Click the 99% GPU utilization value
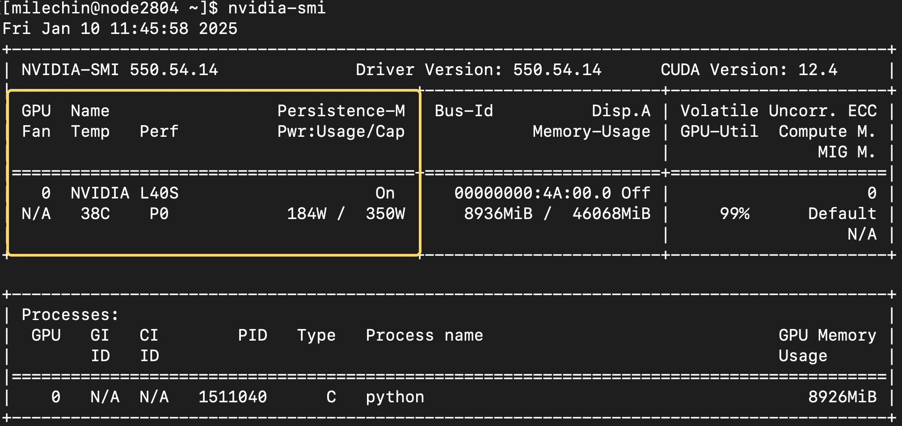The height and width of the screenshot is (426, 902). coord(734,214)
